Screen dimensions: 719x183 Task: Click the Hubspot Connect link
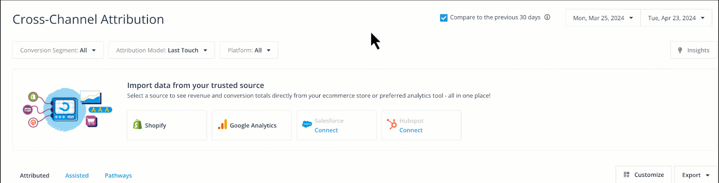(x=411, y=130)
